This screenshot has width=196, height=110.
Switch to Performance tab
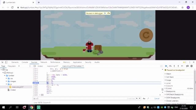tap(55, 62)
